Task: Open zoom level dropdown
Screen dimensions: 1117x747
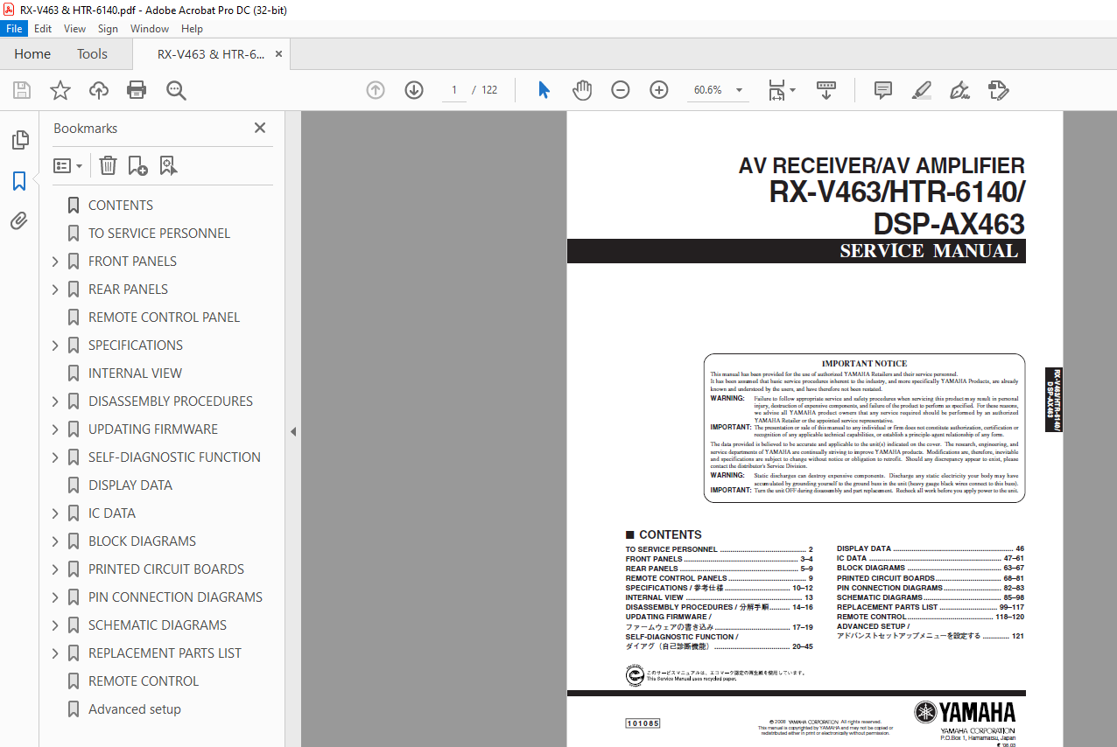Action: [x=739, y=90]
